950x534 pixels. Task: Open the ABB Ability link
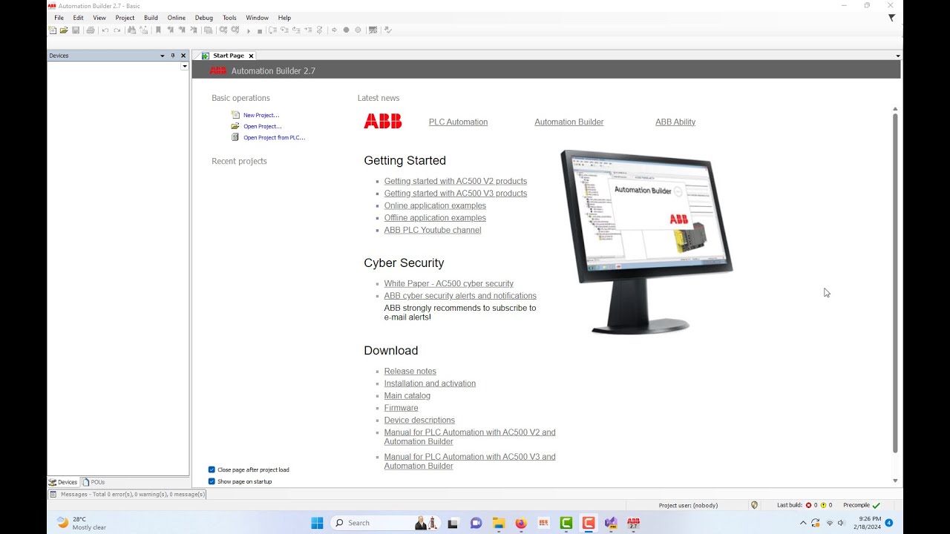(675, 122)
